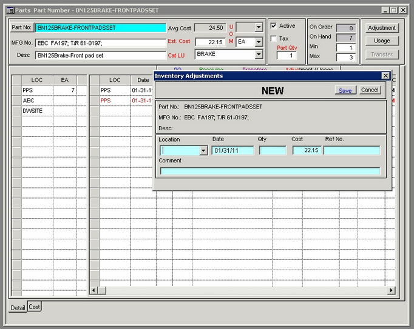Maximize the Parts window
Viewport: 414px width, 329px height.
pos(393,10)
